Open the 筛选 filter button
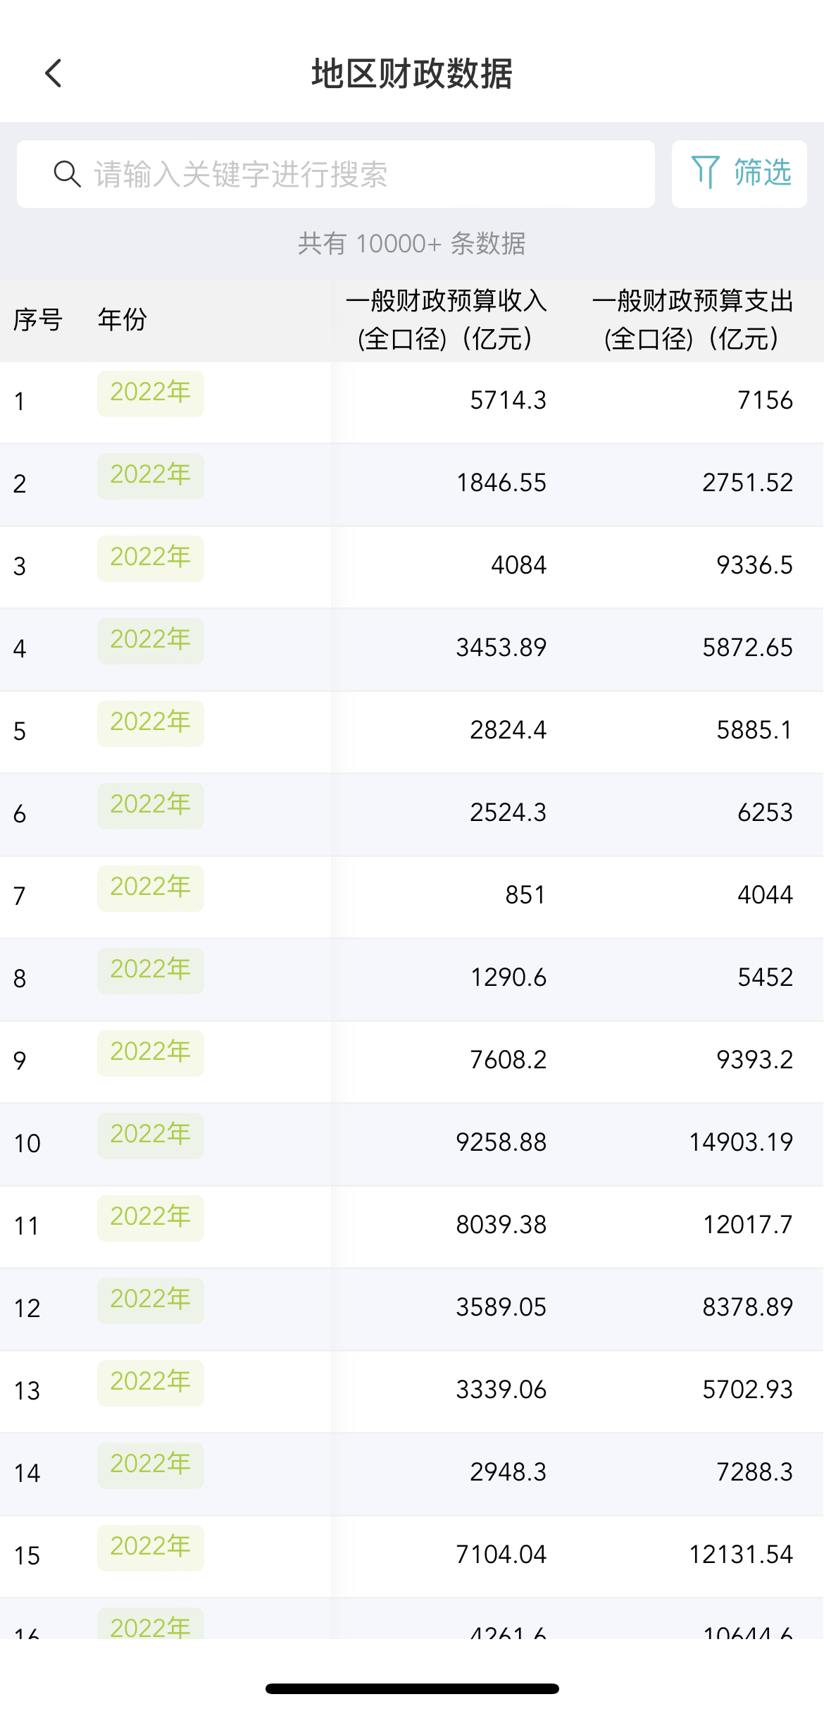 click(x=739, y=174)
